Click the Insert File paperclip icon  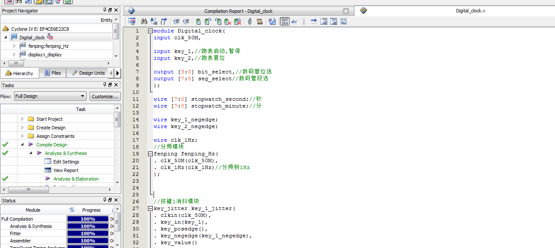click(x=250, y=21)
